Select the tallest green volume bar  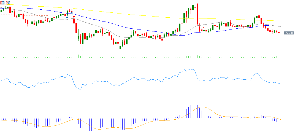pyautogui.click(x=85, y=55)
